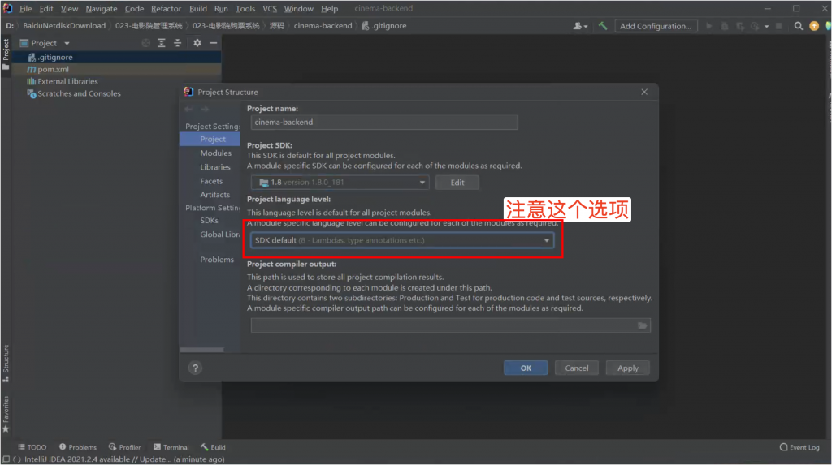
Task: Open the Problems tool window at bottom
Action: [x=78, y=447]
